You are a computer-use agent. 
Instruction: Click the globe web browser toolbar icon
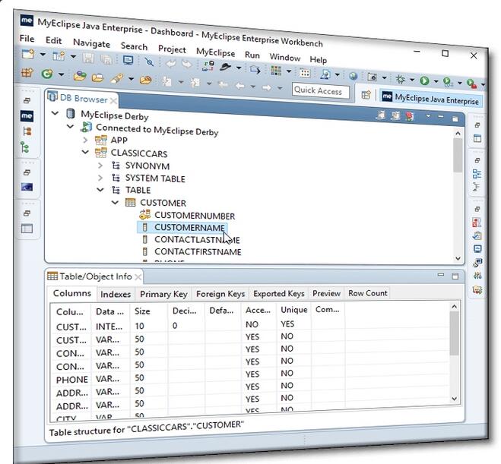click(x=353, y=76)
